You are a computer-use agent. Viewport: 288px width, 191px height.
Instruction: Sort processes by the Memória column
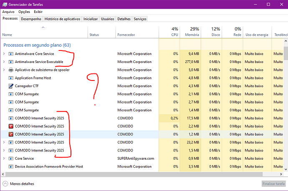tap(190, 32)
